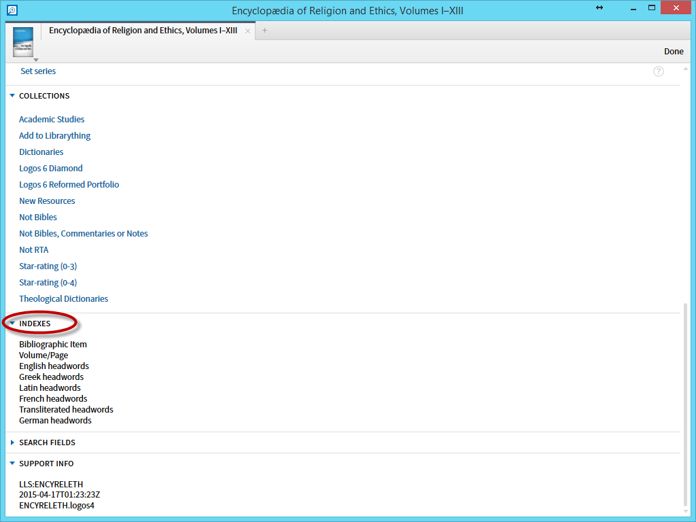The image size is (696, 522).
Task: Close the Logos window
Action: [676, 7]
